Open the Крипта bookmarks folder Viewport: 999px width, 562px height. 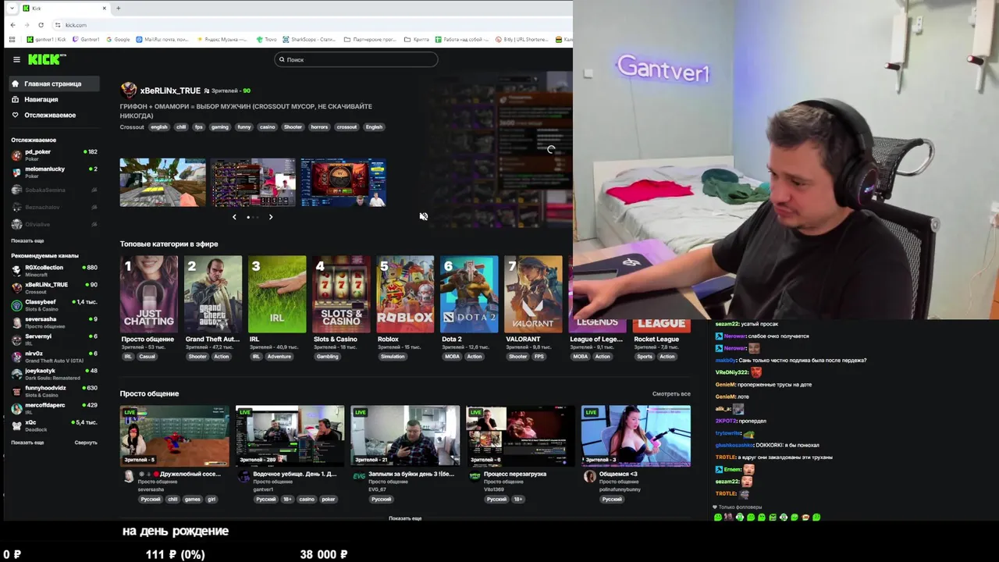pyautogui.click(x=417, y=39)
